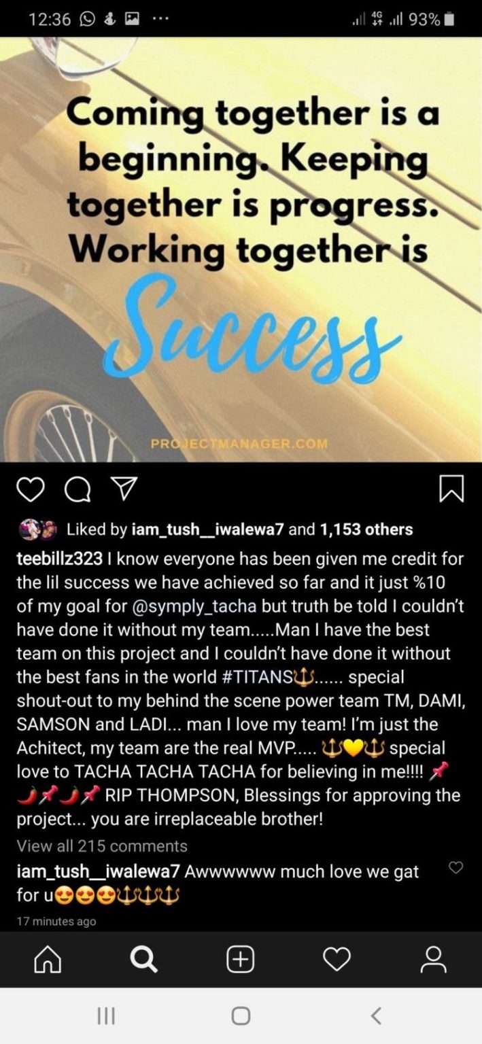Open Profile tab with person icon
The image size is (482, 1044).
pyautogui.click(x=433, y=959)
